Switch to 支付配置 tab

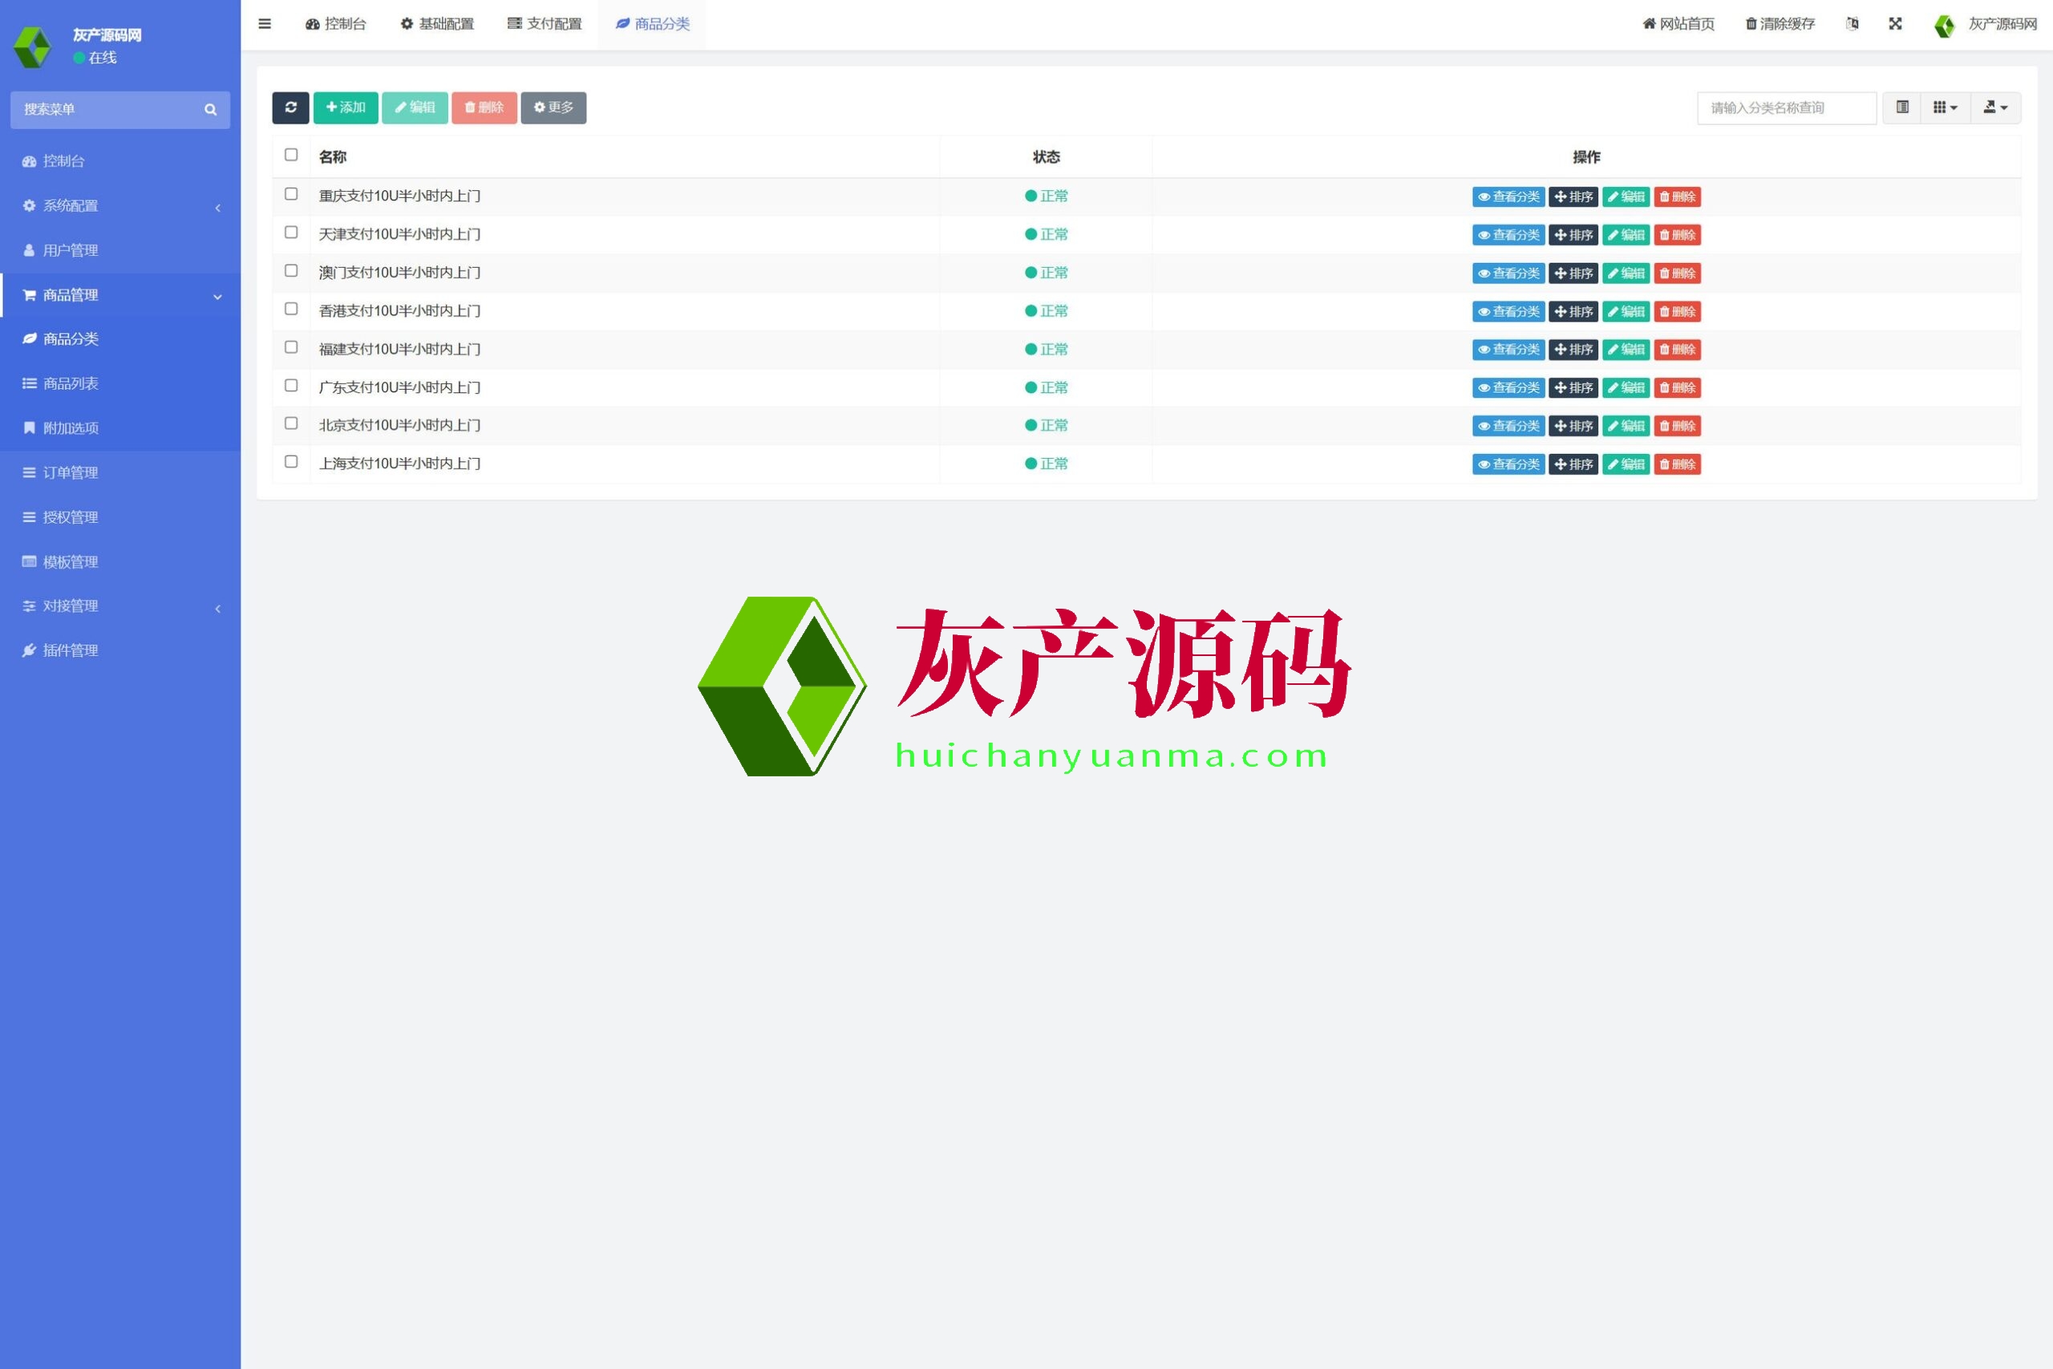545,23
